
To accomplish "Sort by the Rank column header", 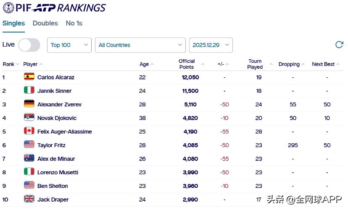I will [x=9, y=64].
